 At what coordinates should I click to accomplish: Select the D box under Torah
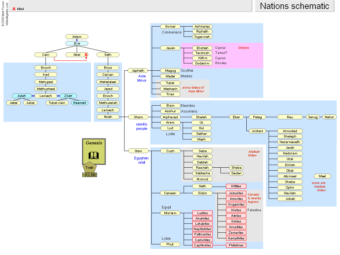[x=95, y=175]
